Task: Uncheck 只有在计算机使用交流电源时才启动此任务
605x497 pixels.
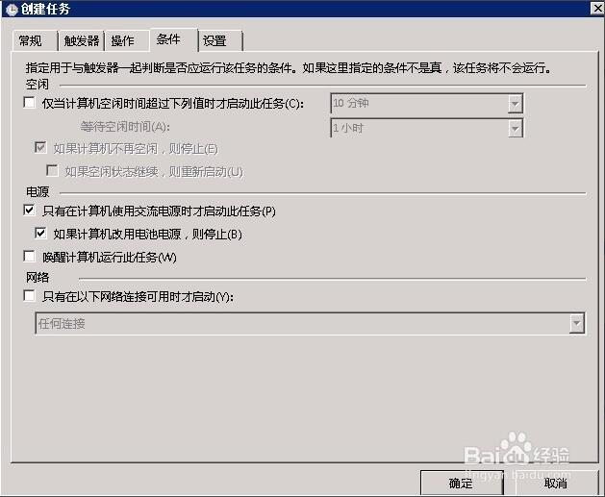Action: (29, 211)
